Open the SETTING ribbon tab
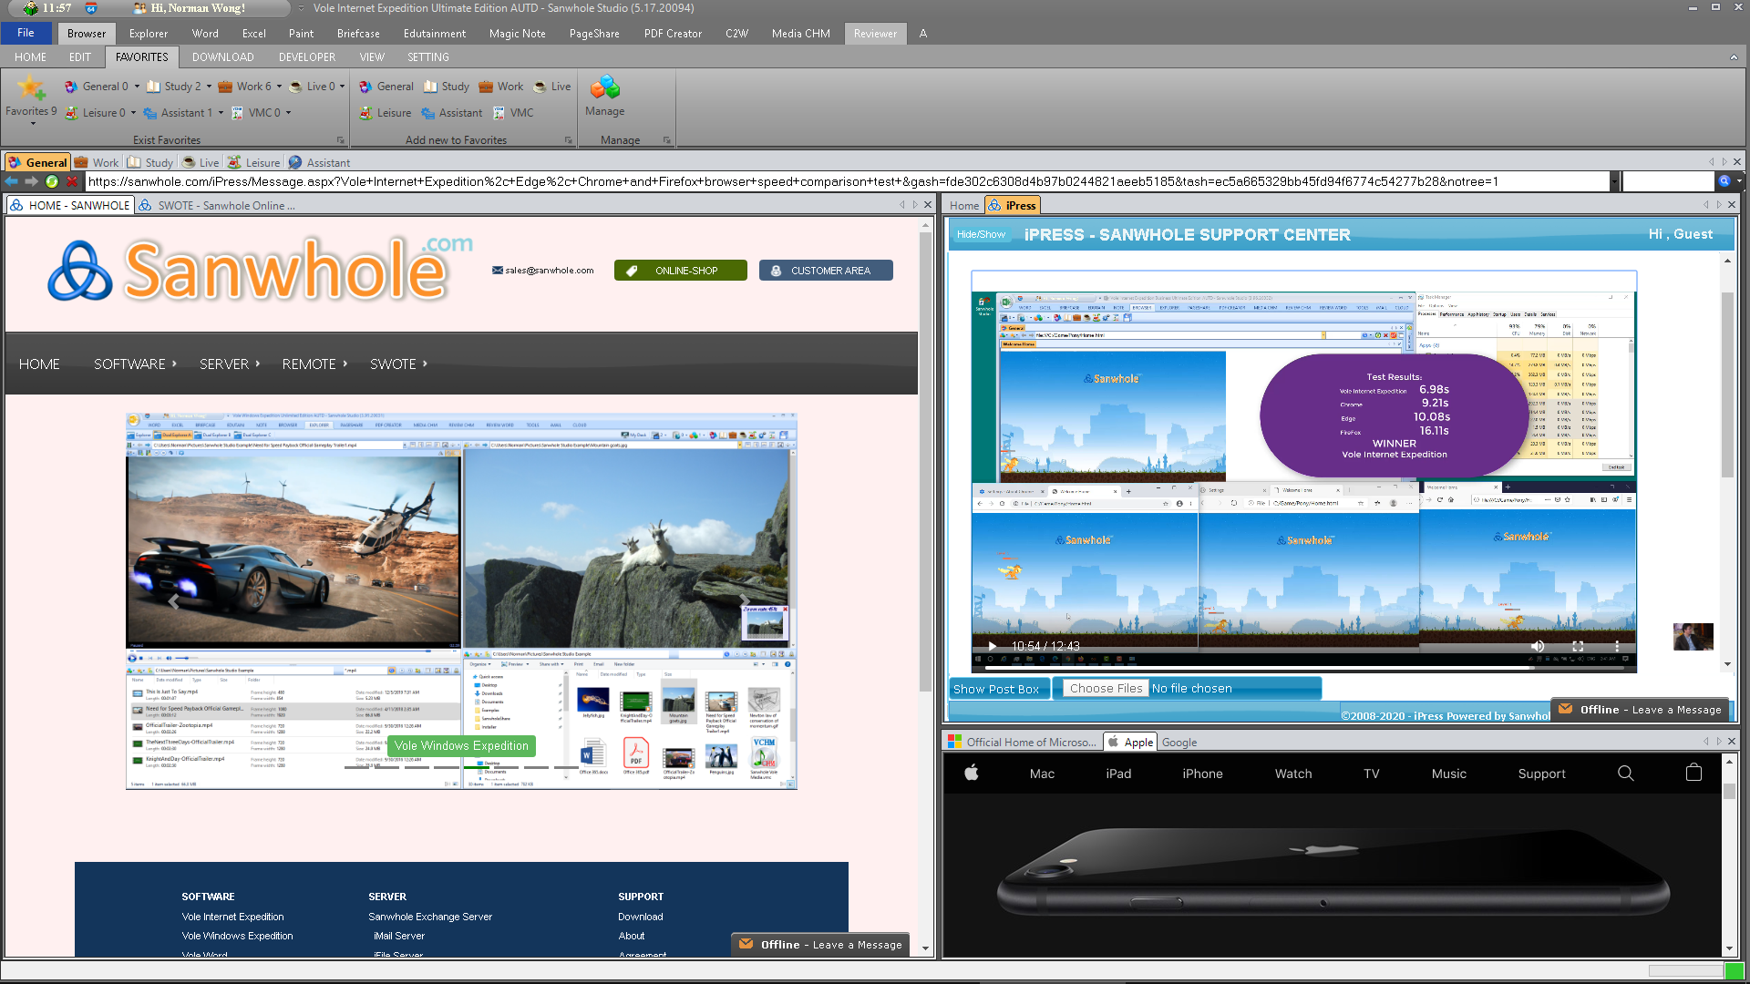1750x984 pixels. pos(427,56)
